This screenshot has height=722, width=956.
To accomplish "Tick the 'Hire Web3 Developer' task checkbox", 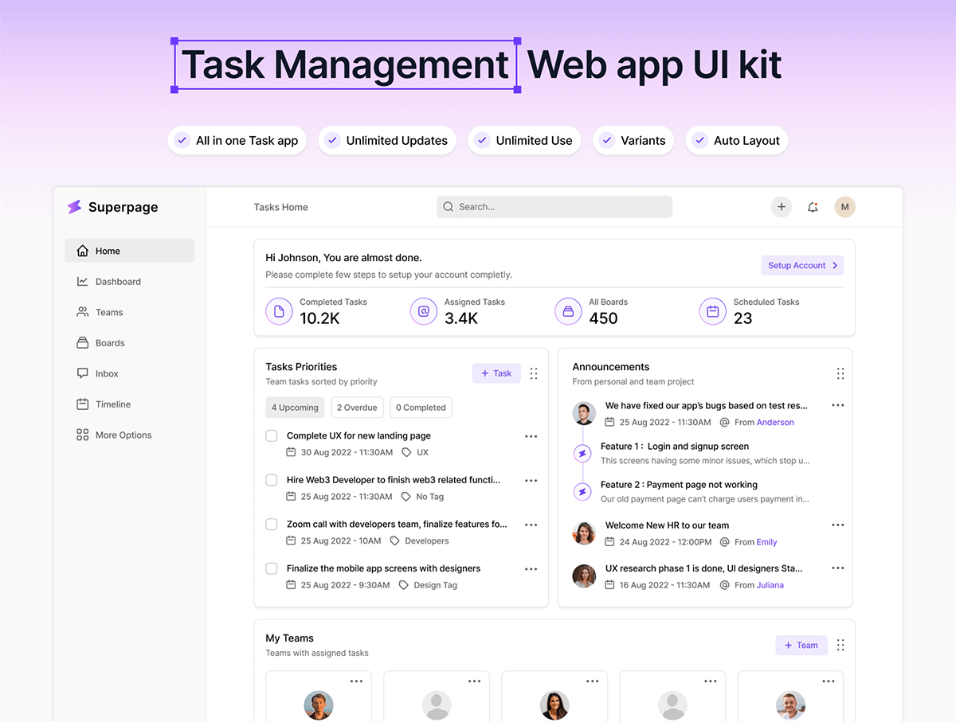I will tap(272, 480).
